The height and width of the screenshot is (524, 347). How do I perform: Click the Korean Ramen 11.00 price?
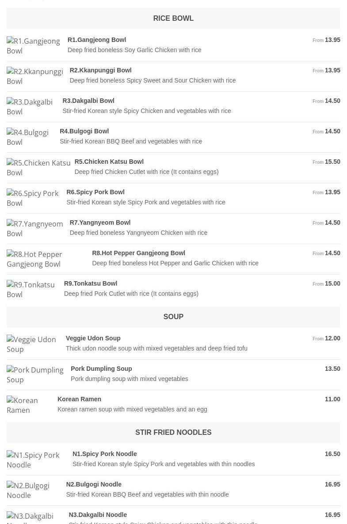332,399
